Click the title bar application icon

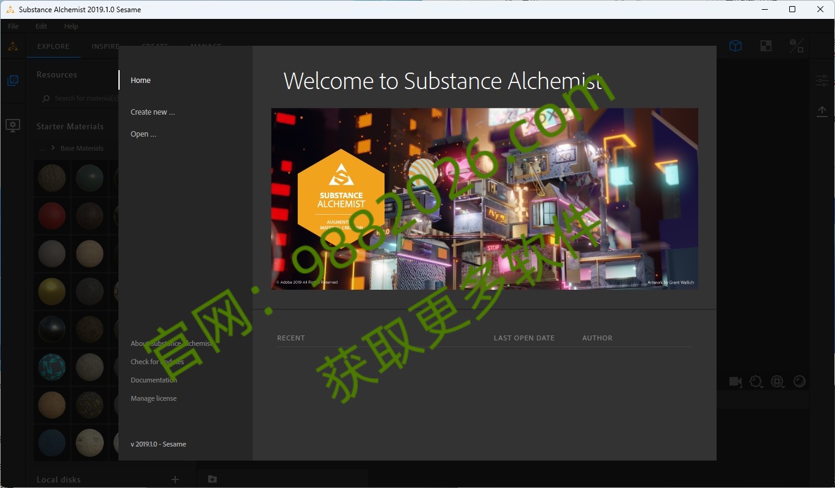[10, 9]
